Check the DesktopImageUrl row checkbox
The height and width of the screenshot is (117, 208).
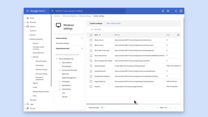[x=91, y=66]
